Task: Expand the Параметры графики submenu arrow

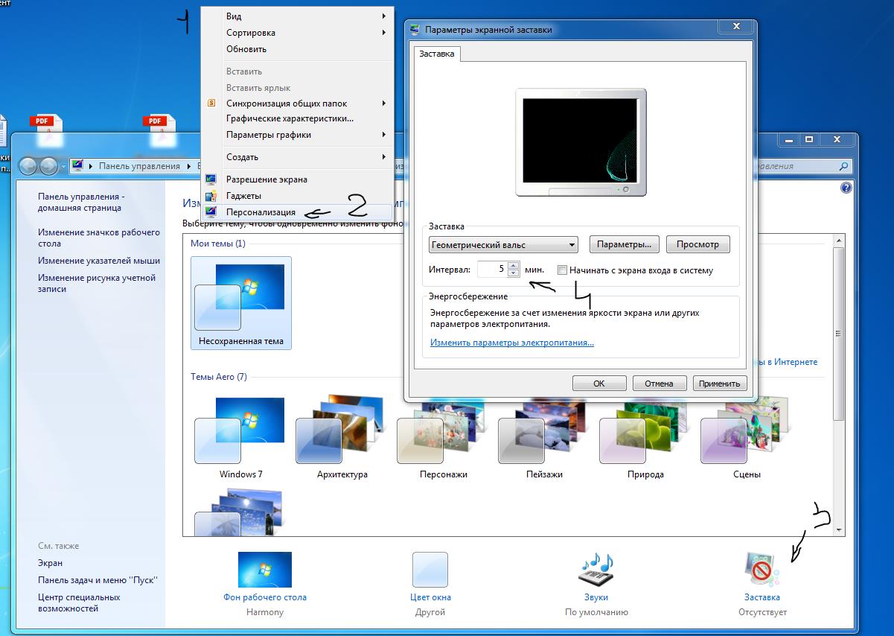Action: pyautogui.click(x=384, y=135)
